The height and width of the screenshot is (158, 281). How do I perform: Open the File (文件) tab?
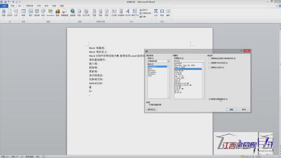(4, 6)
